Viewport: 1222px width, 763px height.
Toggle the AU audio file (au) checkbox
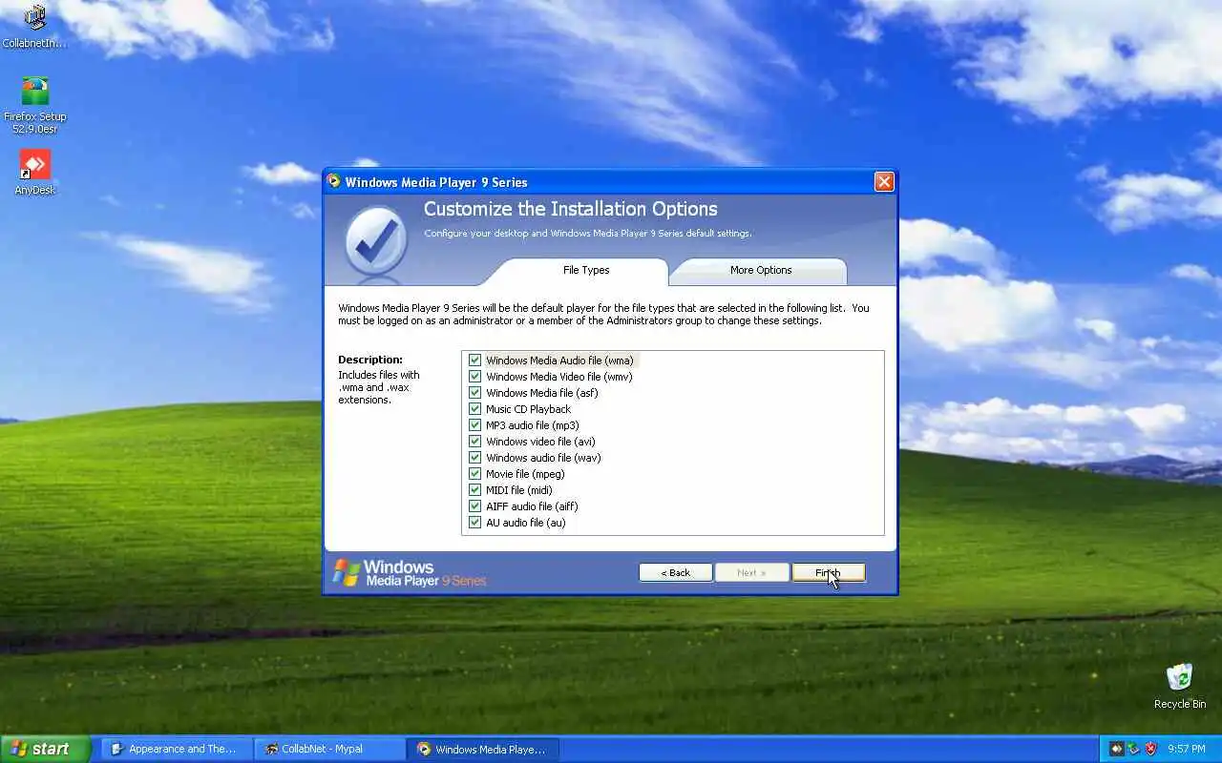point(474,523)
